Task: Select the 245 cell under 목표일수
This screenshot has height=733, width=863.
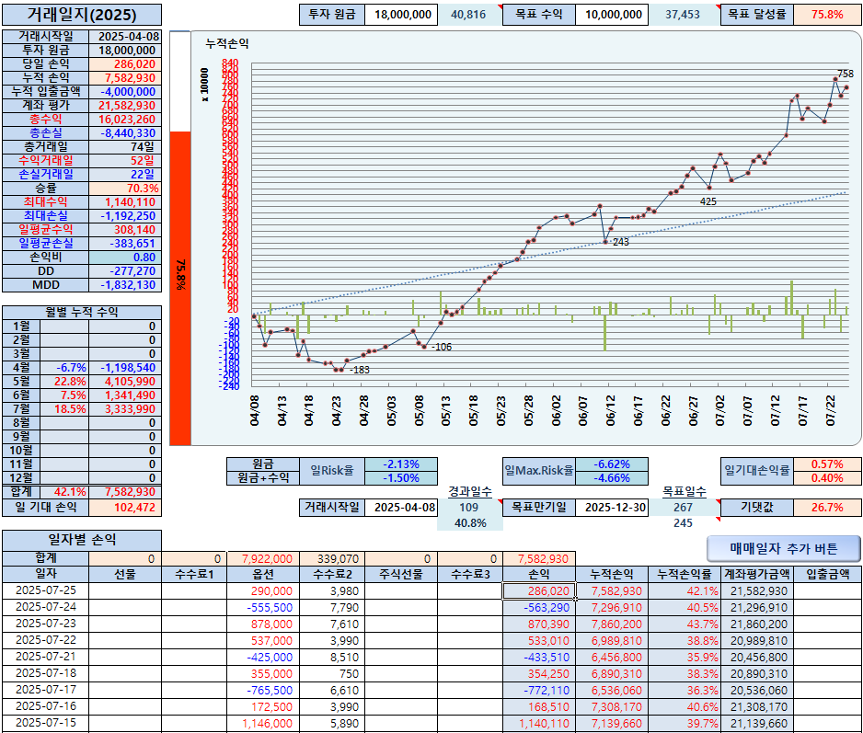Action: tap(684, 522)
